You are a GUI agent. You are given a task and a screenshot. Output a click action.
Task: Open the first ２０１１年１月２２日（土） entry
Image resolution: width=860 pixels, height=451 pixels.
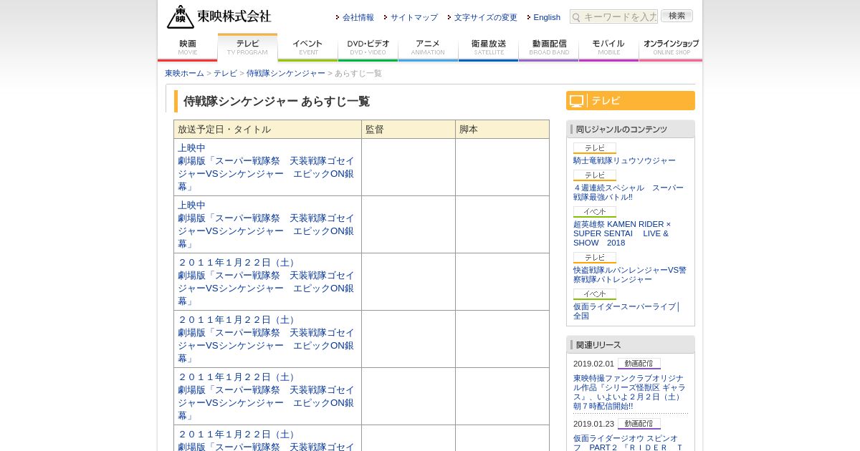[x=266, y=281]
